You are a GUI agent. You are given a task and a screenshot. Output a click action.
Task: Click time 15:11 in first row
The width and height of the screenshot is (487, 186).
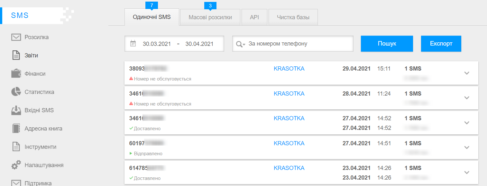[384, 69]
